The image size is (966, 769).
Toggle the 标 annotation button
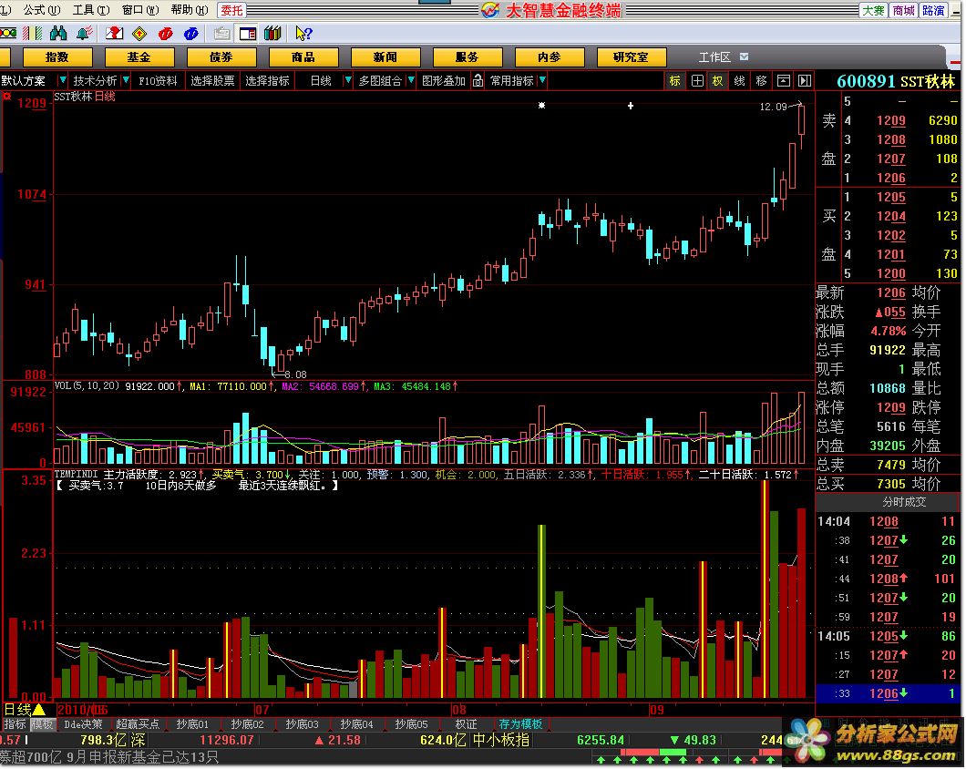click(x=675, y=81)
